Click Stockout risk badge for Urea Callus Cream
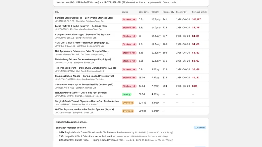Screen dimensions: 262x147 129,44
